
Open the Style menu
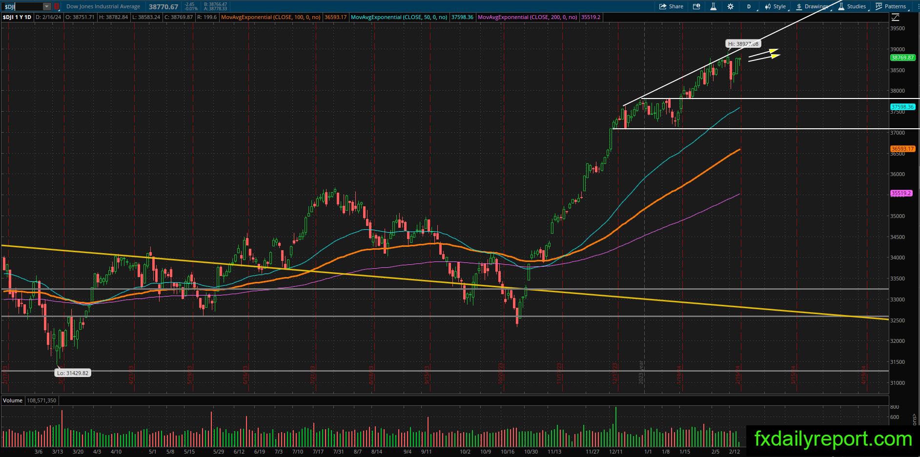776,6
